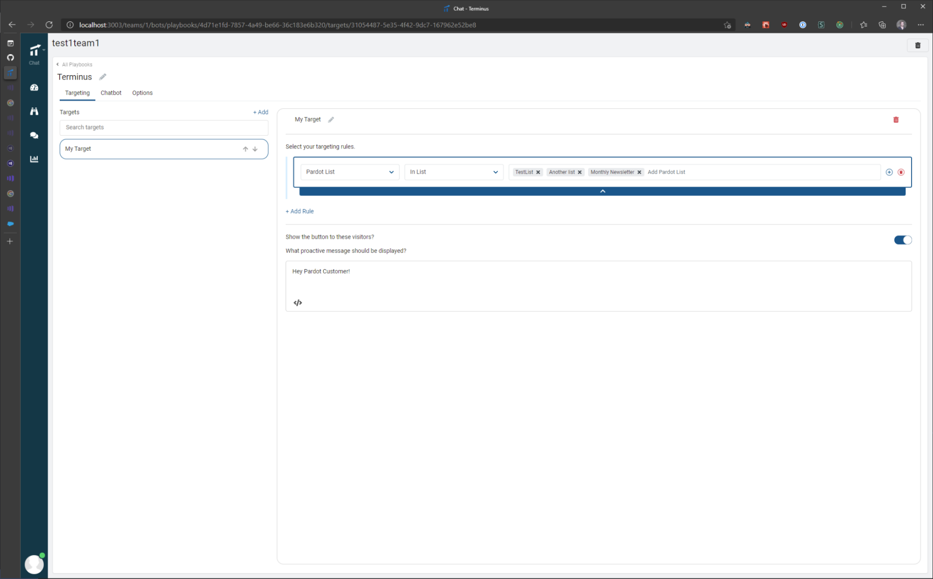Open the dropdown caret beside the Chat logo
This screenshot has height=579, width=933.
tap(44, 49)
